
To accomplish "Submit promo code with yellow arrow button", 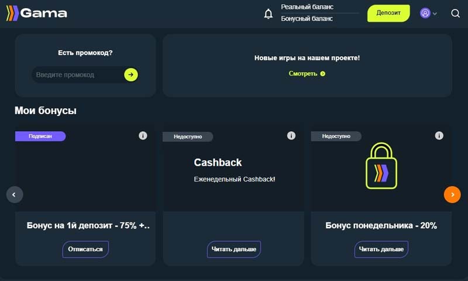I will pyautogui.click(x=131, y=74).
